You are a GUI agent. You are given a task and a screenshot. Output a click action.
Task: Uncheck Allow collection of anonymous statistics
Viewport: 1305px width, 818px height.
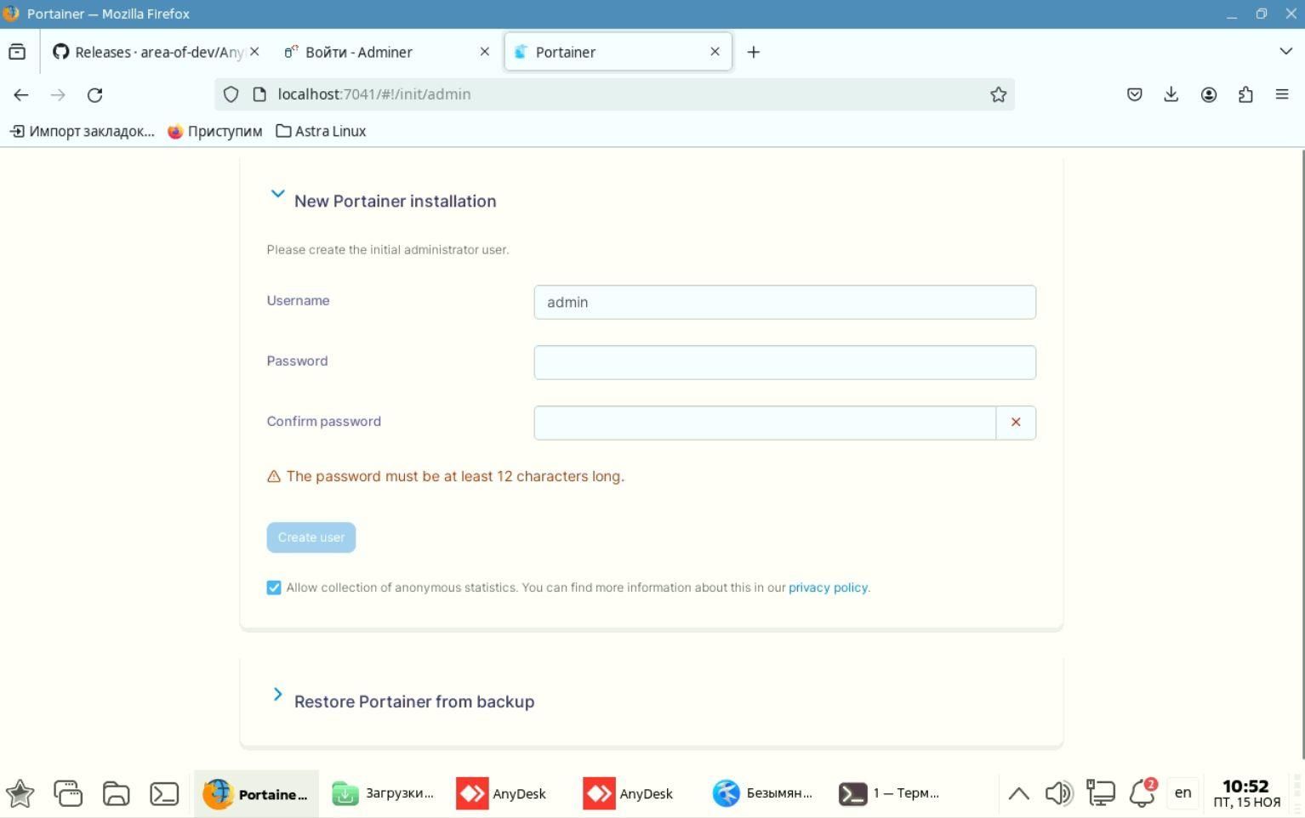coord(274,588)
